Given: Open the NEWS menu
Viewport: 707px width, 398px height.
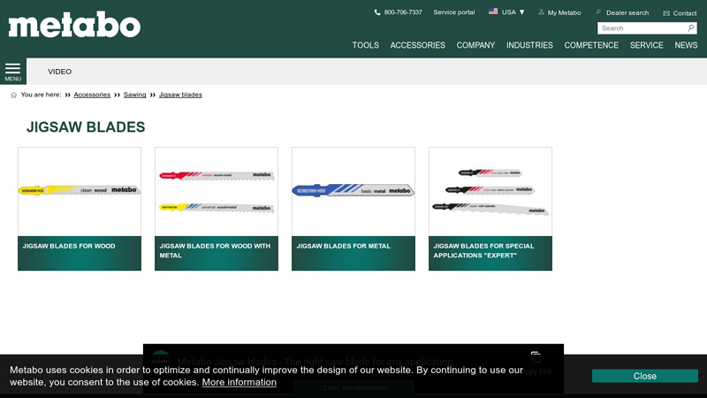Looking at the screenshot, I should (x=686, y=45).
